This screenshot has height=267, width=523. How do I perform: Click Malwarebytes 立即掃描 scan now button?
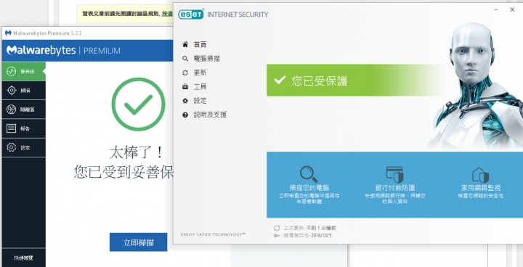139,242
